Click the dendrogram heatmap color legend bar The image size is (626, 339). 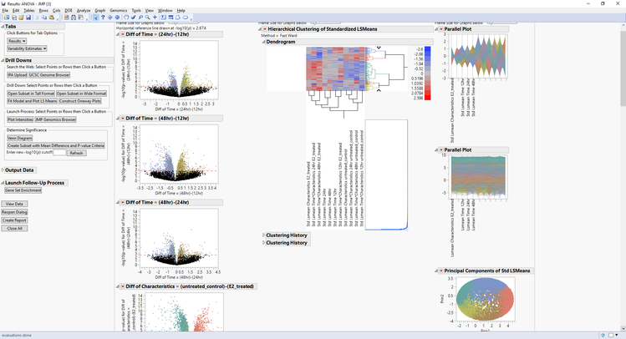point(428,73)
